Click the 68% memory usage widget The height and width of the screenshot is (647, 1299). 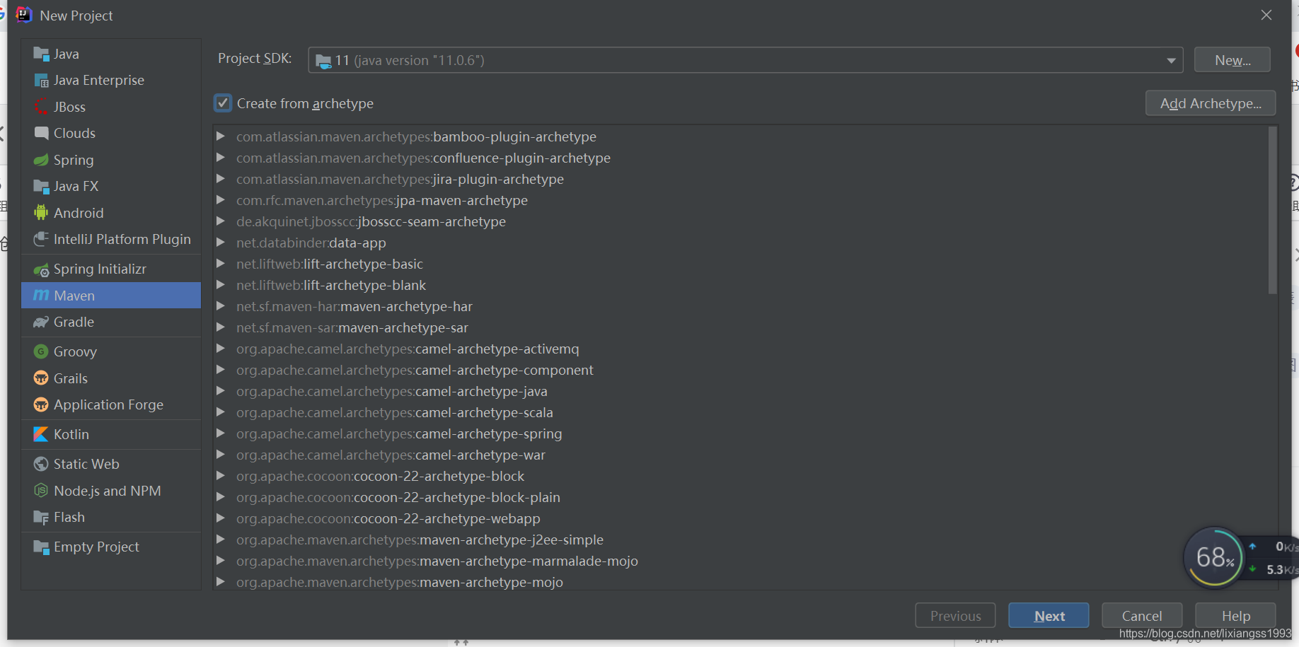tap(1214, 557)
